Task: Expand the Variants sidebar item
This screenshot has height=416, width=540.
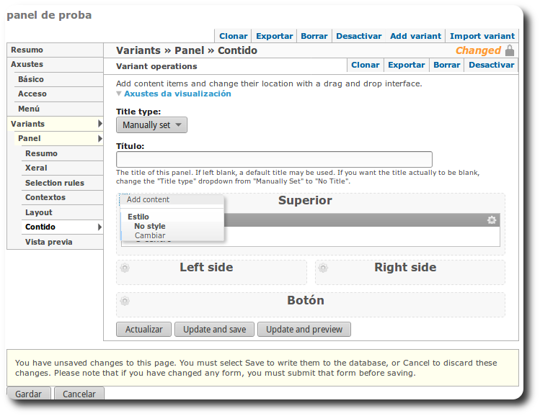Action: click(99, 124)
